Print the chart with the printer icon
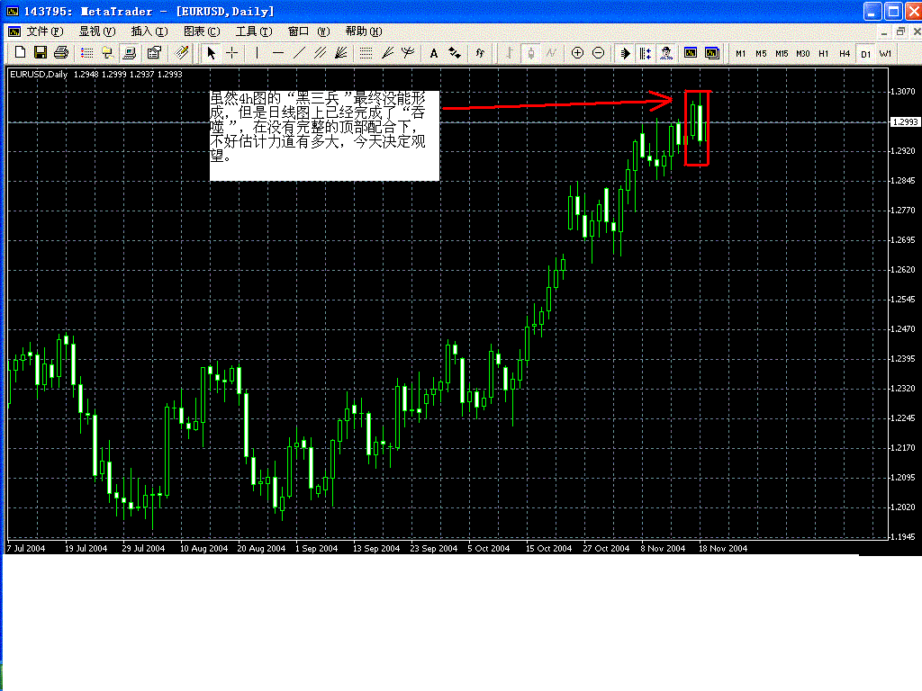Viewport: 922px width, 691px height. (x=60, y=53)
